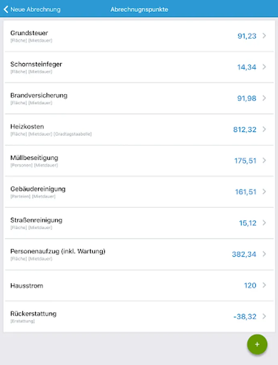Tap the green plus add button
Viewport: 278px width, 365px height.
click(257, 344)
